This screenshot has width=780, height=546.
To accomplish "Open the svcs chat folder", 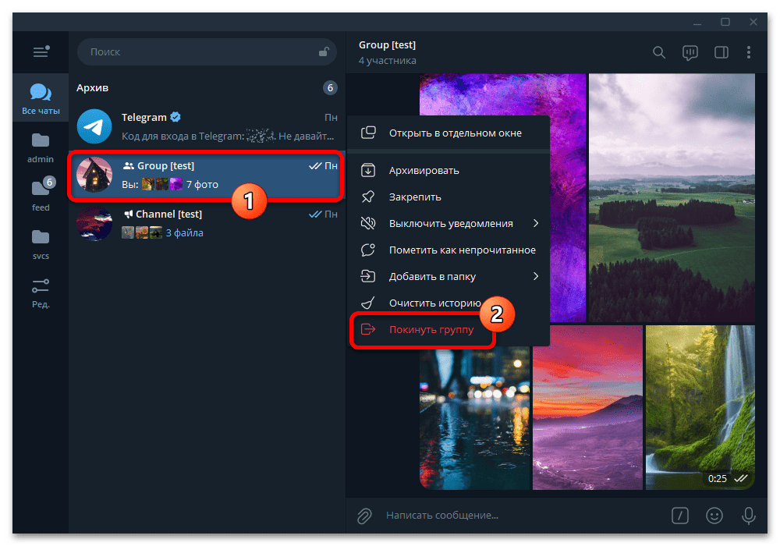I will point(41,245).
